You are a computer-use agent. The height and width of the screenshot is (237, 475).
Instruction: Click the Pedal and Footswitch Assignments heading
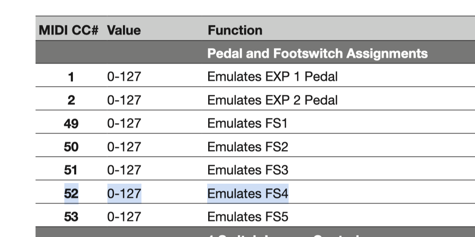click(x=317, y=53)
